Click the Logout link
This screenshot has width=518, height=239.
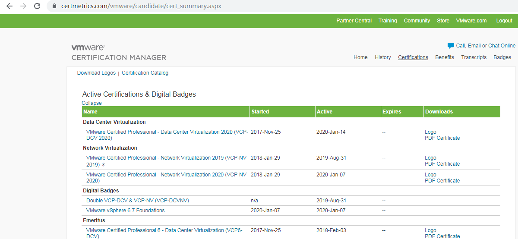point(504,21)
